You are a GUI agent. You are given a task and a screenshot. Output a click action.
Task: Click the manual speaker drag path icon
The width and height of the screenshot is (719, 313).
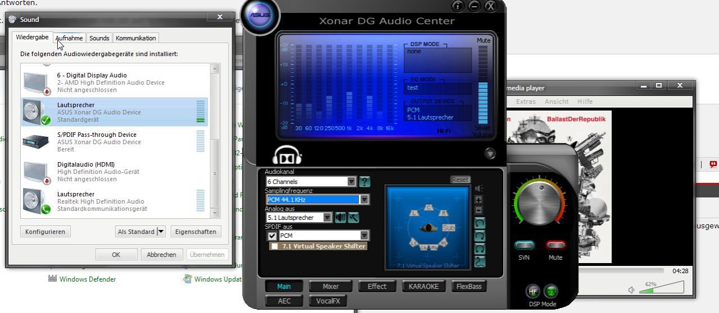(480, 261)
